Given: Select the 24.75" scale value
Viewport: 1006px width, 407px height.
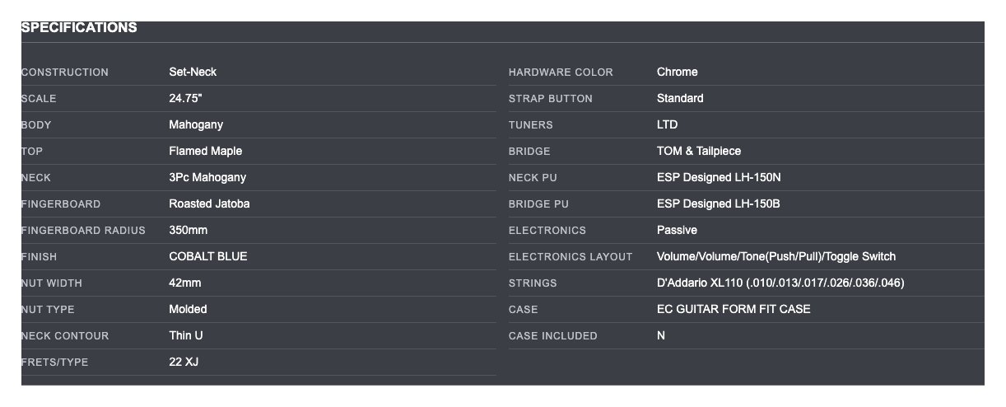Looking at the screenshot, I should 185,99.
